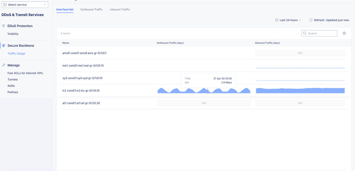Open the ASNs page
This screenshot has width=355, height=171.
click(x=11, y=86)
